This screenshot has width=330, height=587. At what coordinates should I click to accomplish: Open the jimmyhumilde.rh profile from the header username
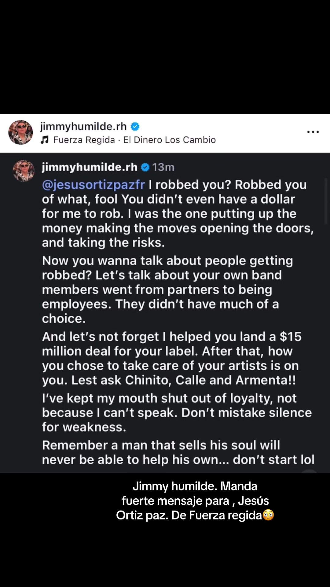pyautogui.click(x=83, y=126)
